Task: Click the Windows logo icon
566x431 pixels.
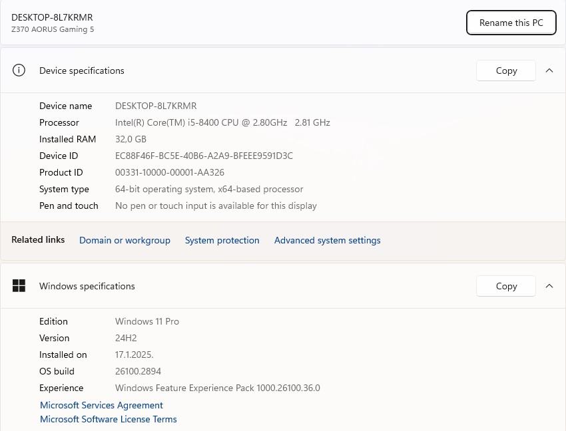Action: coord(19,286)
